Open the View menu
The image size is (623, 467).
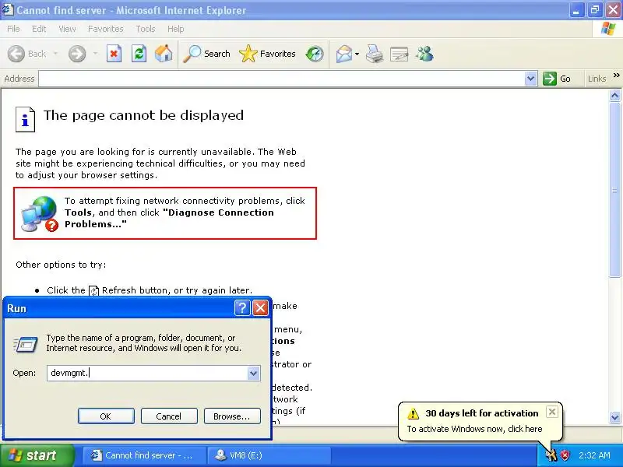pos(67,29)
